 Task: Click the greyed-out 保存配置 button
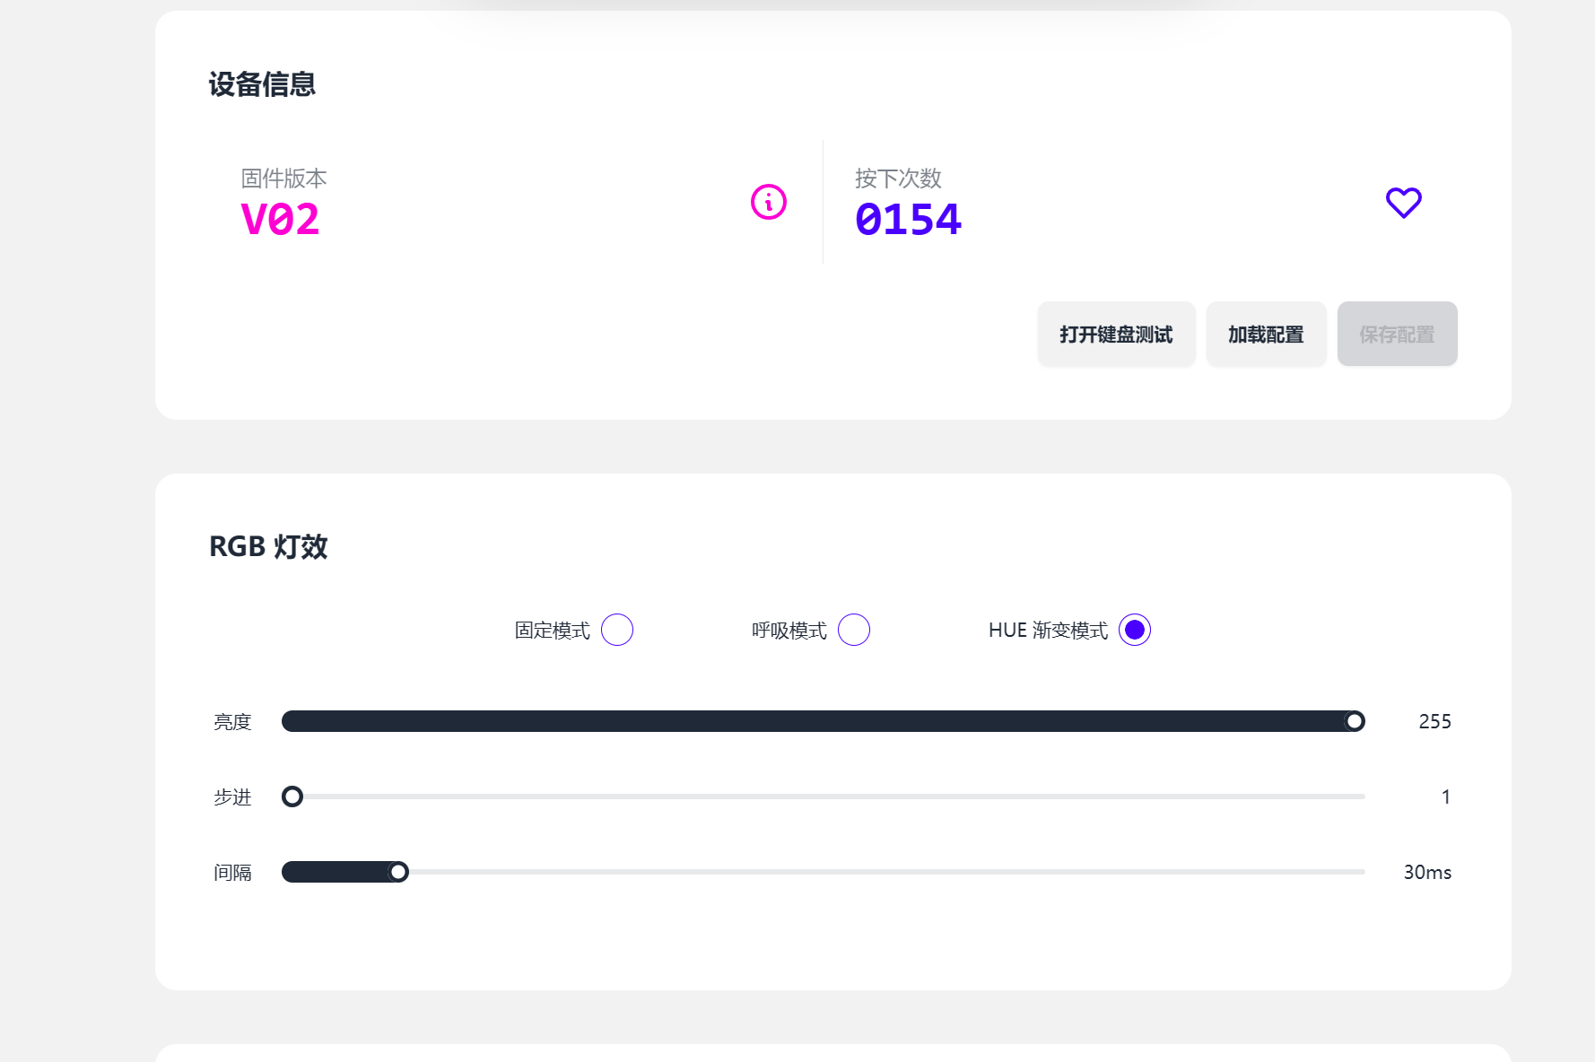(x=1397, y=334)
